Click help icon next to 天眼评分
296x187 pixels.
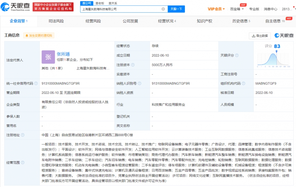point(237,55)
